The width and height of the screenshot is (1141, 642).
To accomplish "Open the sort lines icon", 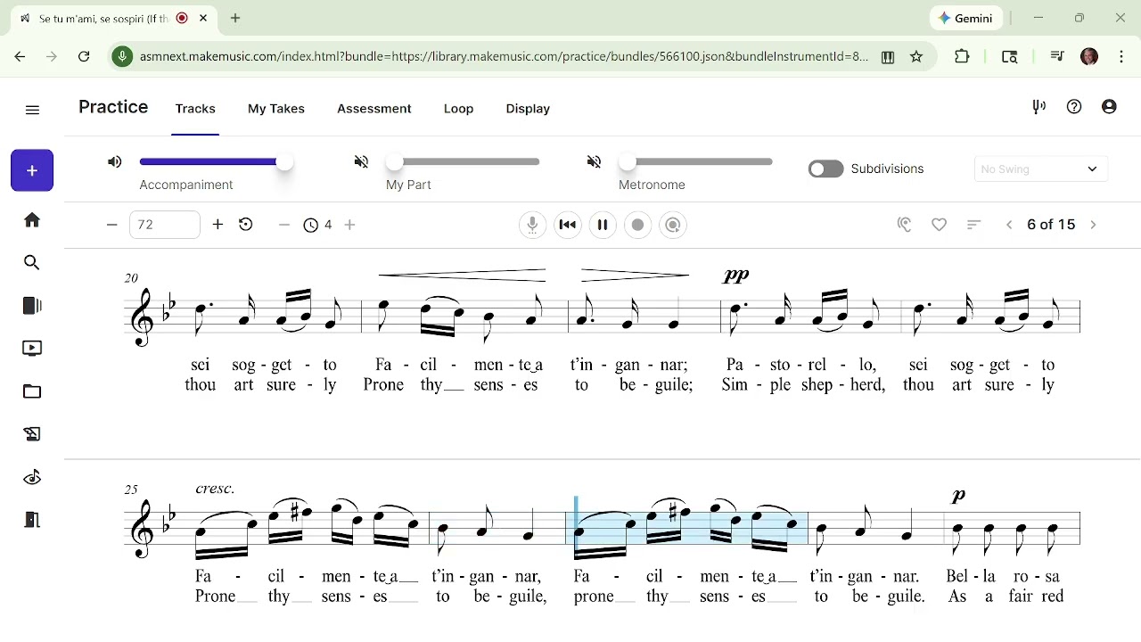I will (974, 226).
